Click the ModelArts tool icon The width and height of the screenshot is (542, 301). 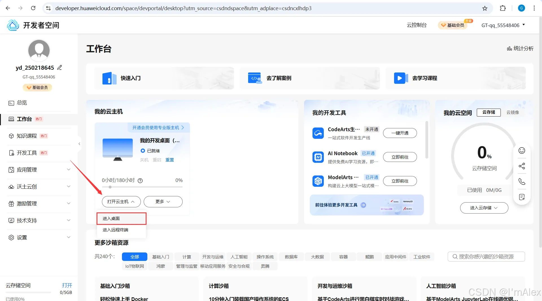point(318,181)
